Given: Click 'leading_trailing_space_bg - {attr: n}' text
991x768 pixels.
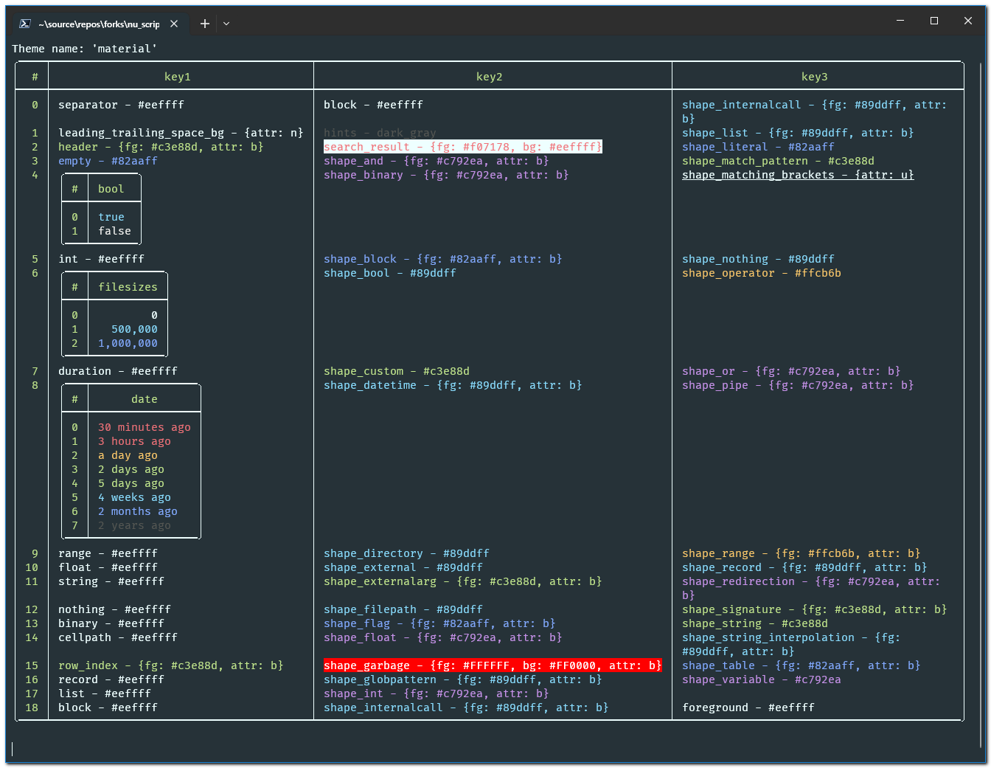Looking at the screenshot, I should pyautogui.click(x=181, y=133).
